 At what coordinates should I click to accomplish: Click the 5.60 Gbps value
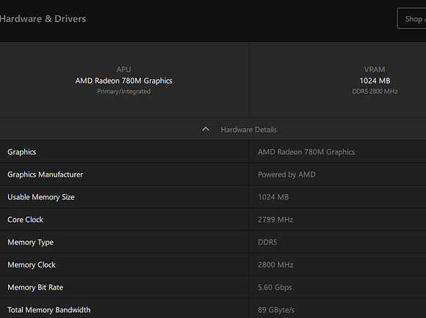pos(275,287)
